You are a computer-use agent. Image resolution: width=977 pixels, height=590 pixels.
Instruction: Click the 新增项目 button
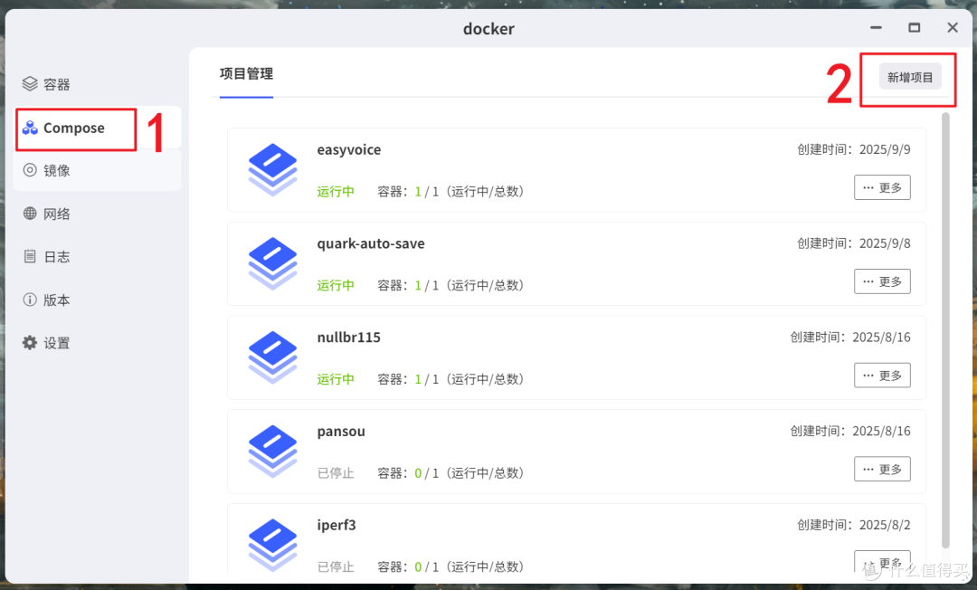click(910, 77)
